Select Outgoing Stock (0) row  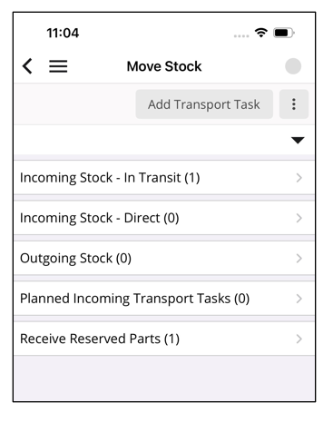[x=164, y=258]
